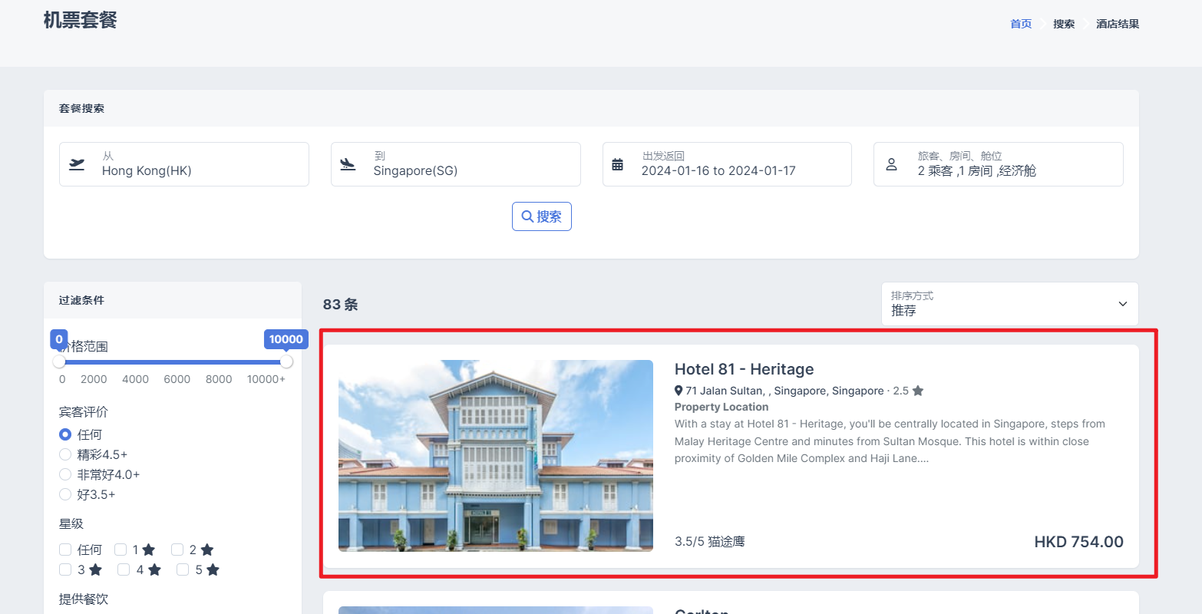The image size is (1202, 614).
Task: Go to 首页 in breadcrumb
Action: point(1021,24)
